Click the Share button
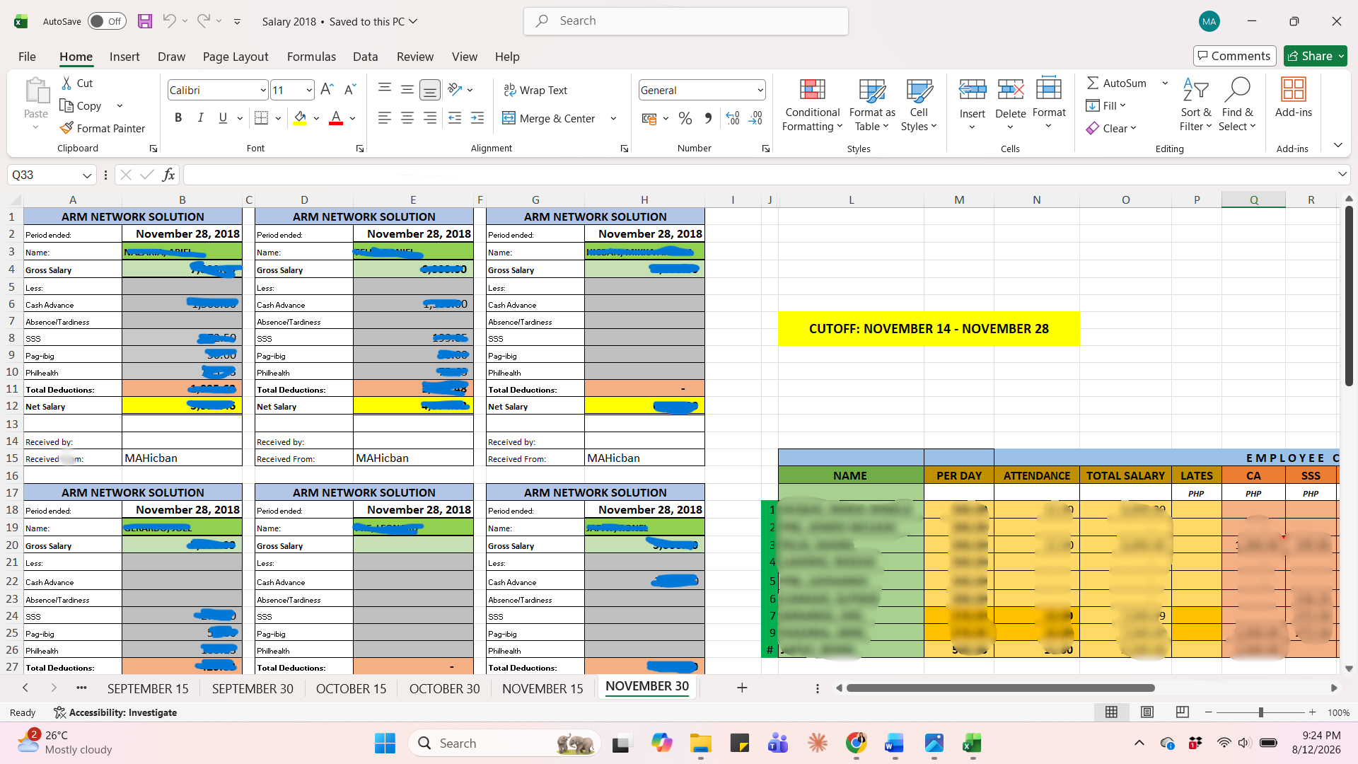The height and width of the screenshot is (764, 1358). tap(1316, 56)
